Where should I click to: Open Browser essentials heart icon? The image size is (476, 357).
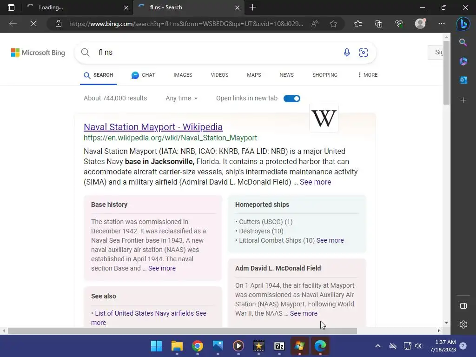[398, 24]
